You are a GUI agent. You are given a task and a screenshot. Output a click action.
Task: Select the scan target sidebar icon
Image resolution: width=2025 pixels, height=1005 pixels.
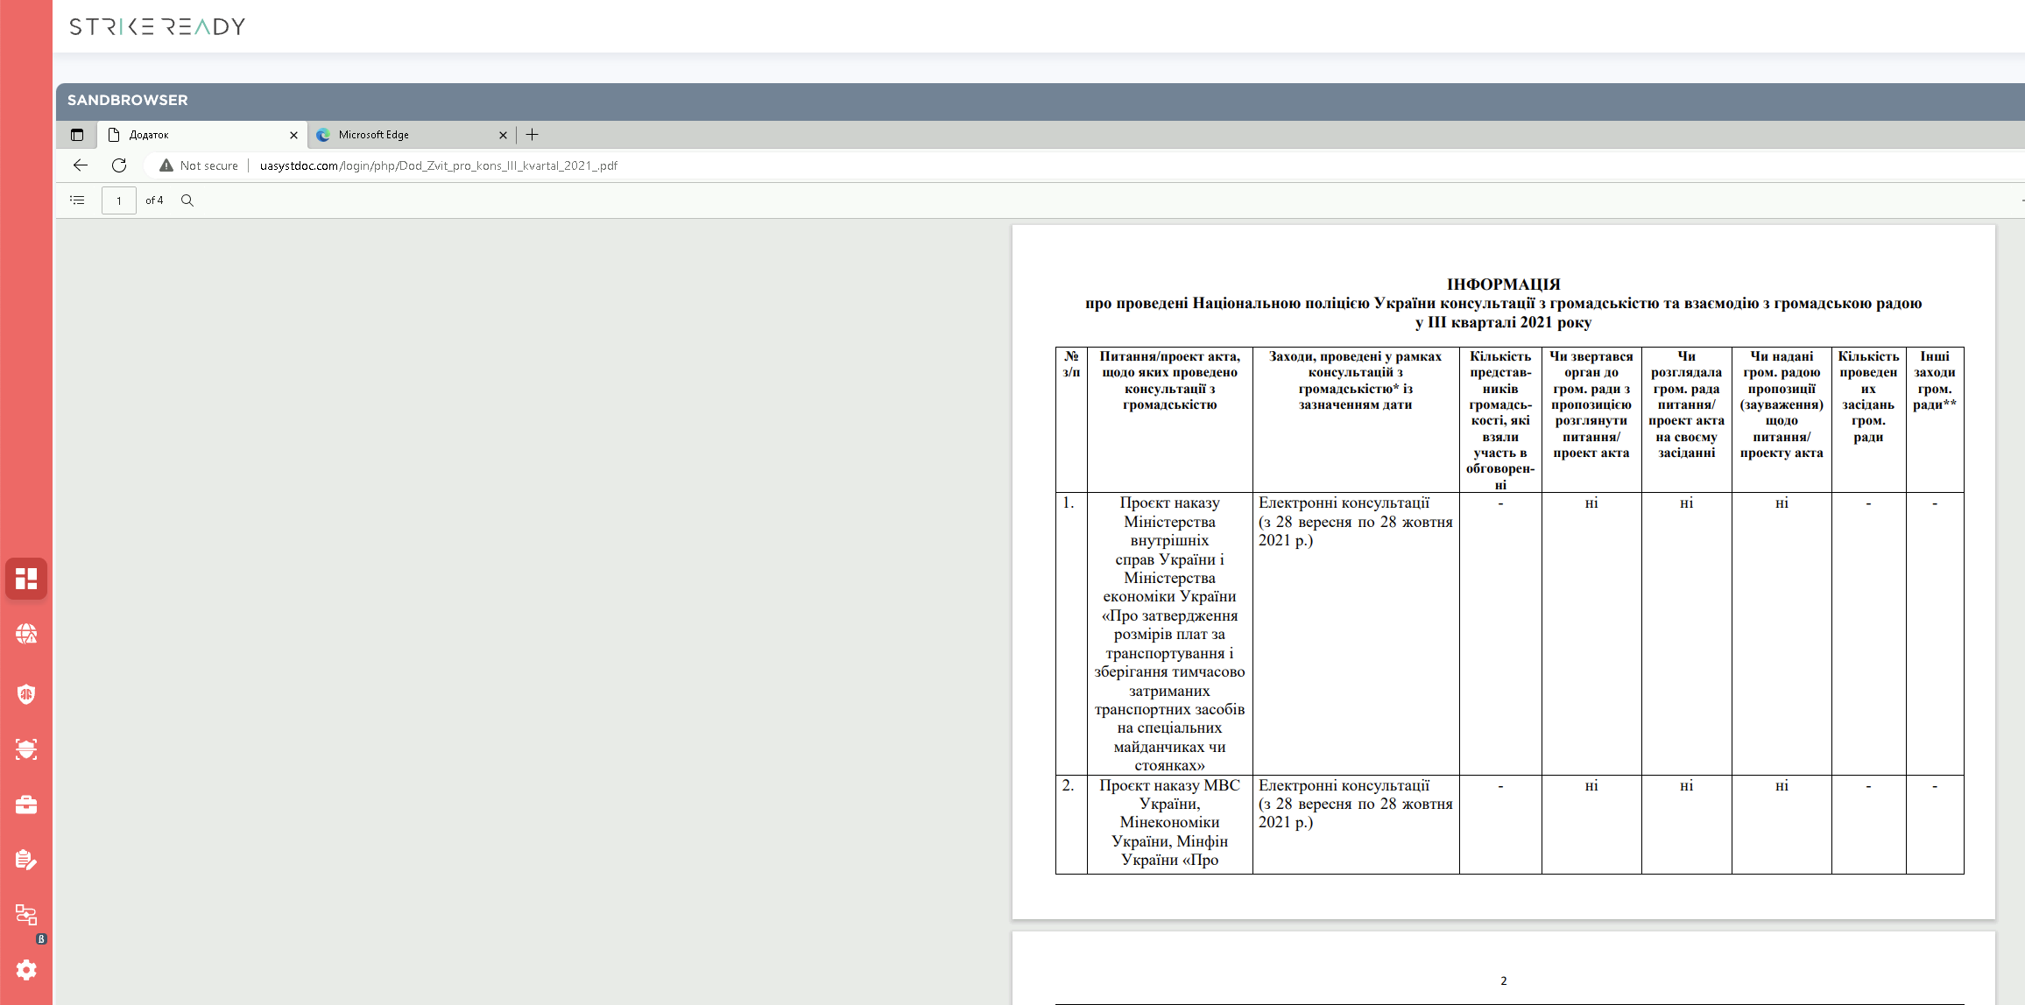tap(26, 749)
